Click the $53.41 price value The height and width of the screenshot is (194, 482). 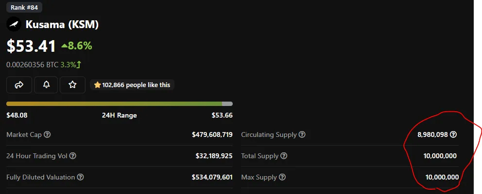(x=31, y=46)
